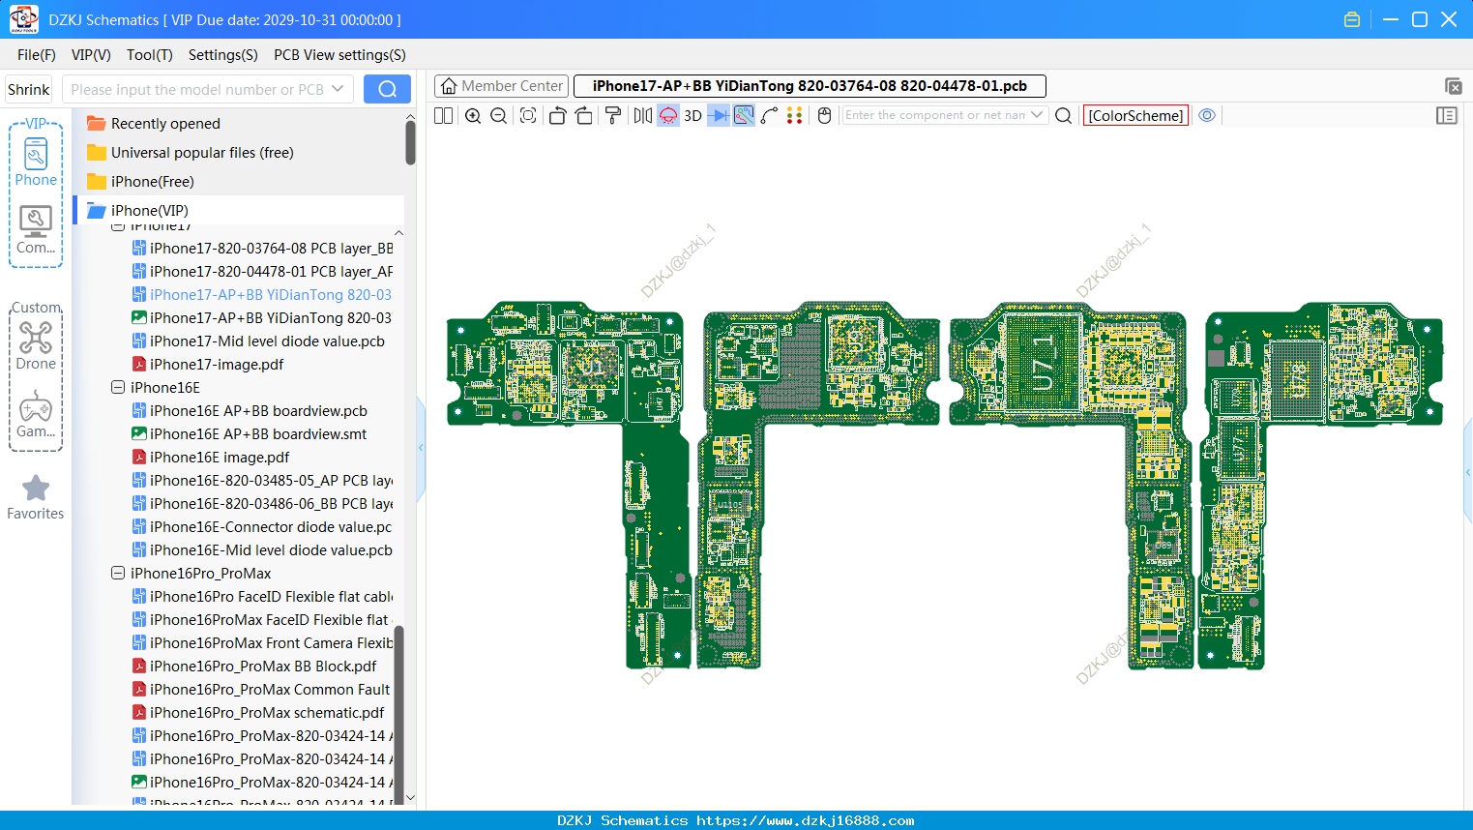This screenshot has height=830, width=1473.
Task: Collapse the iPhone16Pro_ProMax tree group
Action: 118,573
